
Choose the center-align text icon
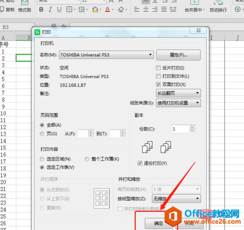pos(146,9)
